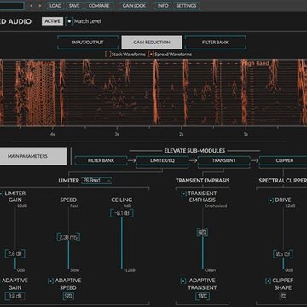
Task: Toggle the Transient Emphasis enable icon
Action: [184, 194]
